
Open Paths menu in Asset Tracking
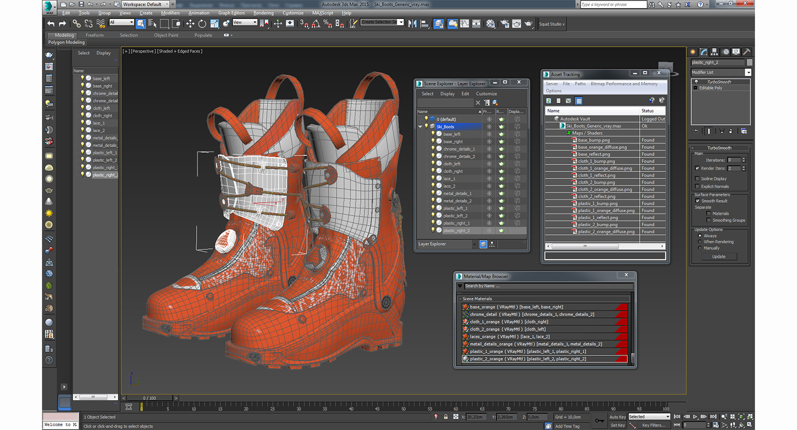580,84
